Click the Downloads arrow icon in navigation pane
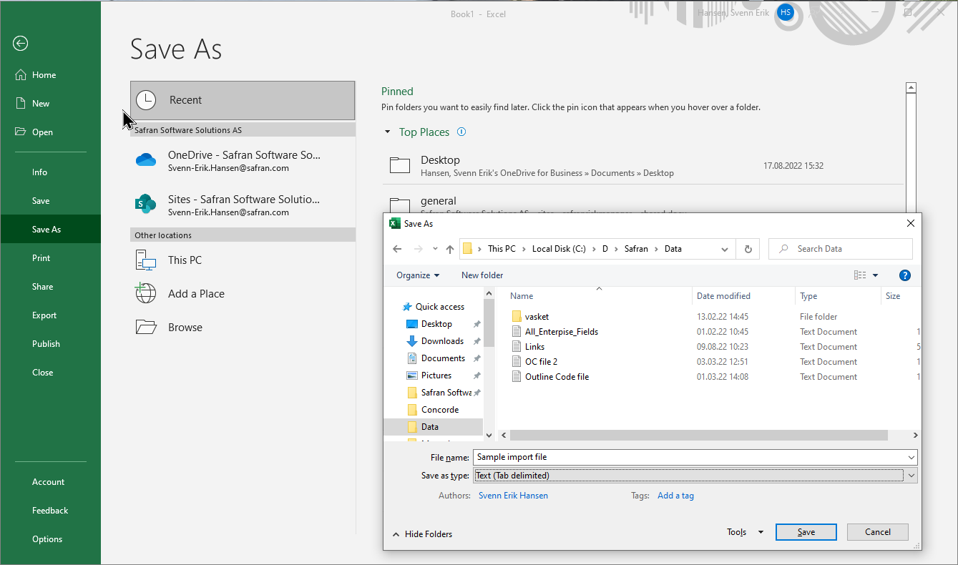958x565 pixels. point(412,341)
